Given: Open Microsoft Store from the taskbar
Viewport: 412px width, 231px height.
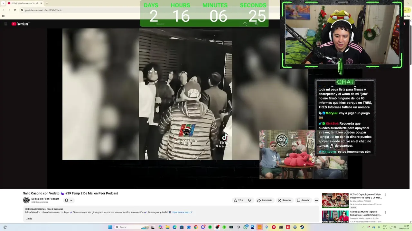Looking at the screenshot, I should click(x=182, y=227).
